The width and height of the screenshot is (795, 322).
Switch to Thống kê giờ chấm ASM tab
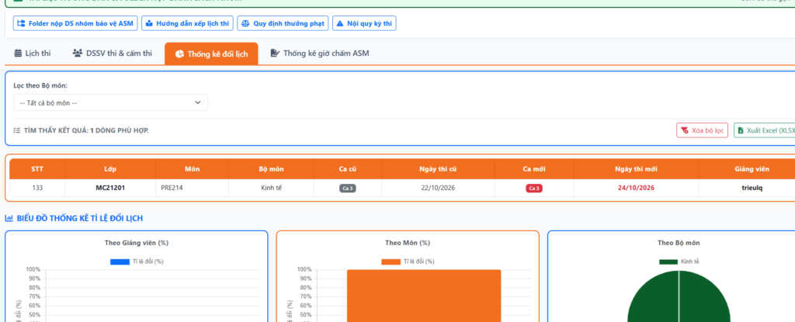click(x=319, y=54)
